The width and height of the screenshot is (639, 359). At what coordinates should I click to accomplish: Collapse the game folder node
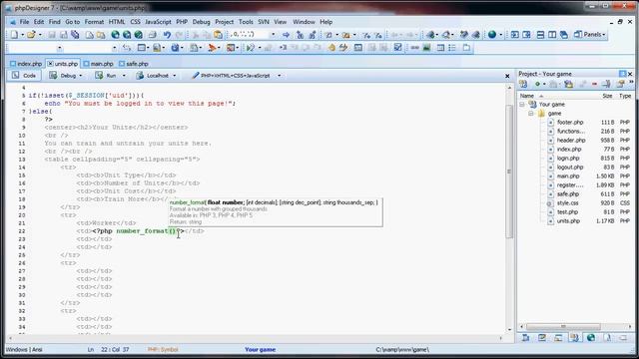[x=531, y=114]
